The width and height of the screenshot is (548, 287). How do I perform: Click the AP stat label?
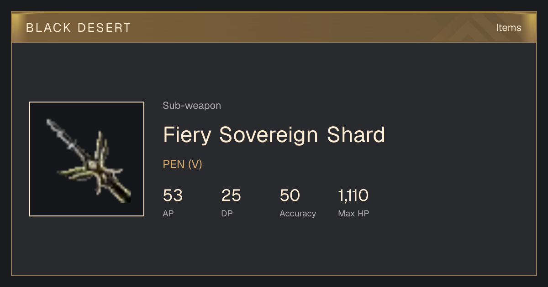point(168,213)
